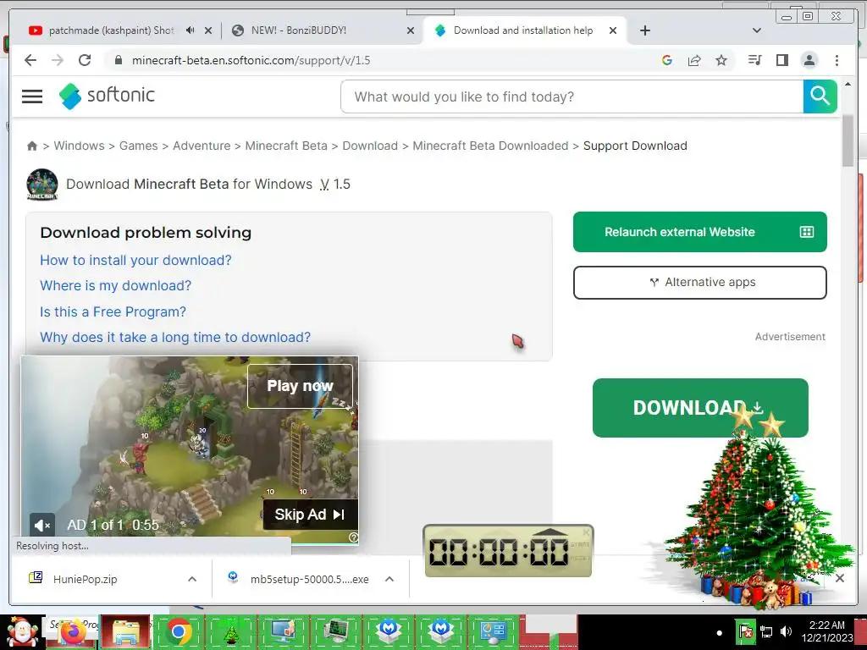The width and height of the screenshot is (867, 650).
Task: Click Chrome taskbar icon
Action: 179,631
